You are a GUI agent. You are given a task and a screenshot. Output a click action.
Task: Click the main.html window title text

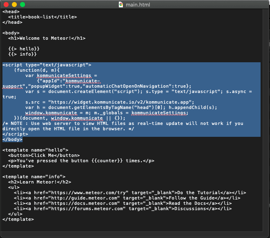(x=138, y=5)
